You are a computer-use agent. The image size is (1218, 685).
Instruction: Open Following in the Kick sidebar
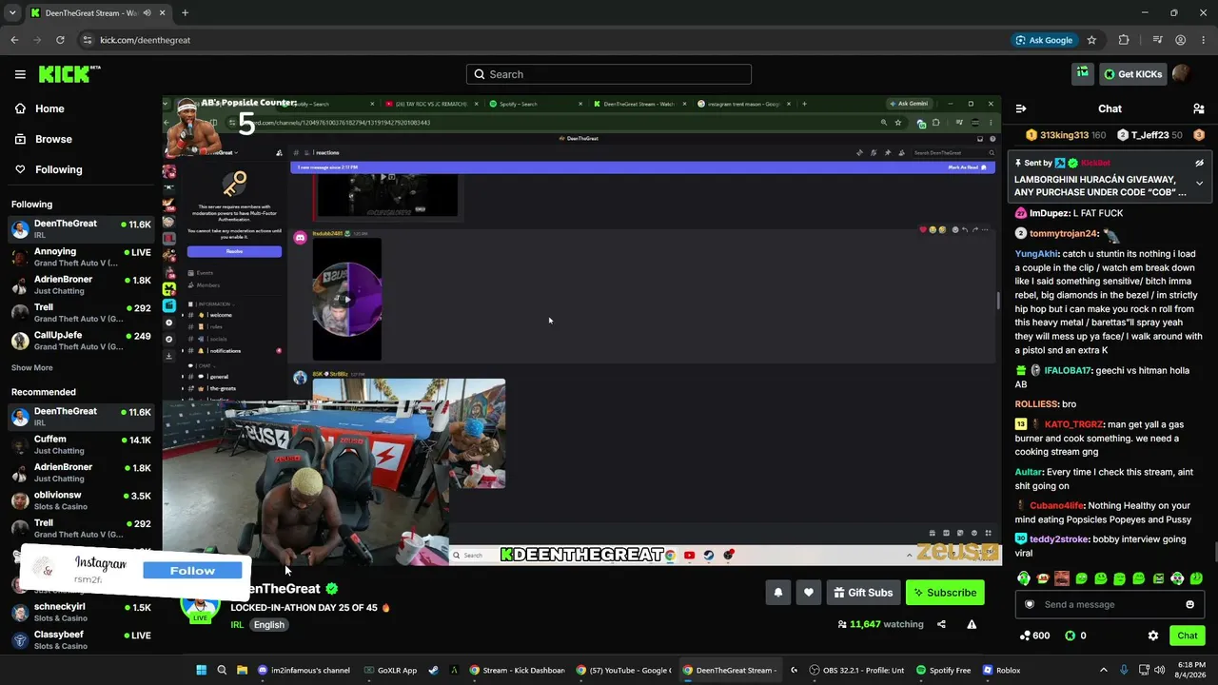[58, 169]
